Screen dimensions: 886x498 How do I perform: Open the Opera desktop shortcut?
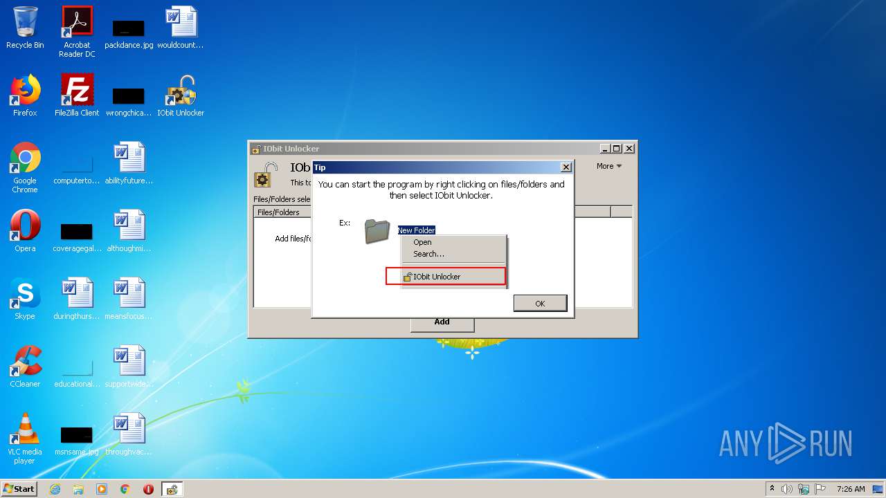(x=25, y=231)
